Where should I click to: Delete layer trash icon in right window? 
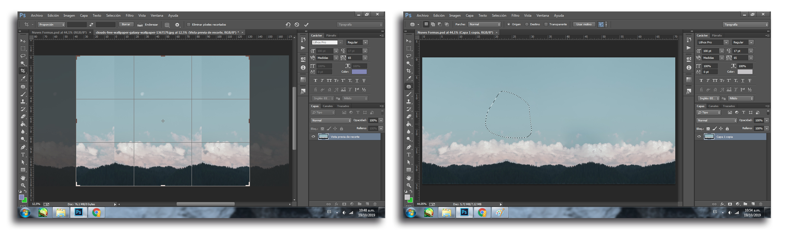pos(761,204)
